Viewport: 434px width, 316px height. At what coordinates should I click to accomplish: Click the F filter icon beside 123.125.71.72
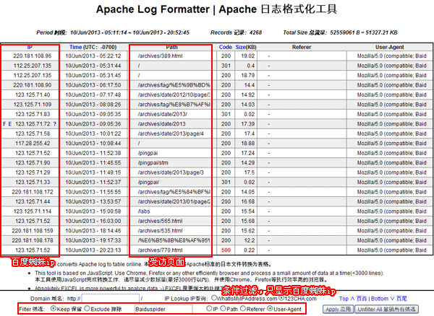pyautogui.click(x=4, y=124)
